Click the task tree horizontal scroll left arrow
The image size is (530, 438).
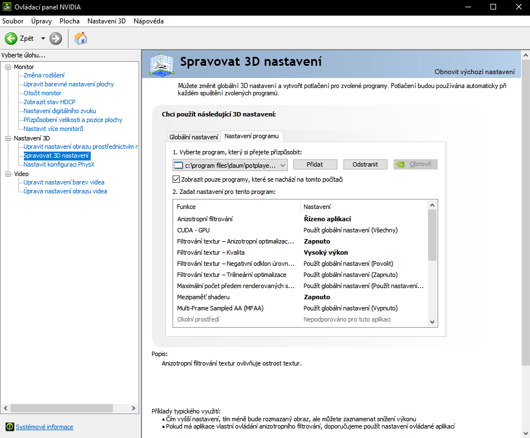6,408
